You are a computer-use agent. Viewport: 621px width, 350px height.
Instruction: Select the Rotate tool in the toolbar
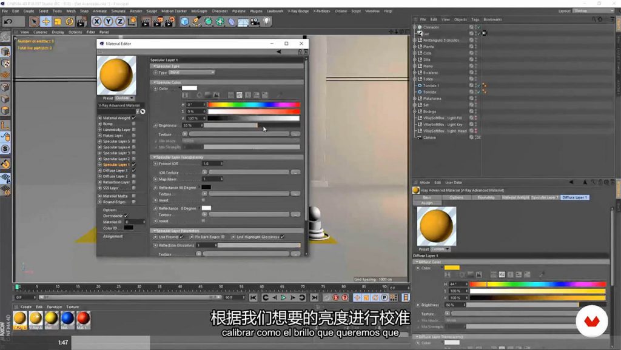(69, 21)
